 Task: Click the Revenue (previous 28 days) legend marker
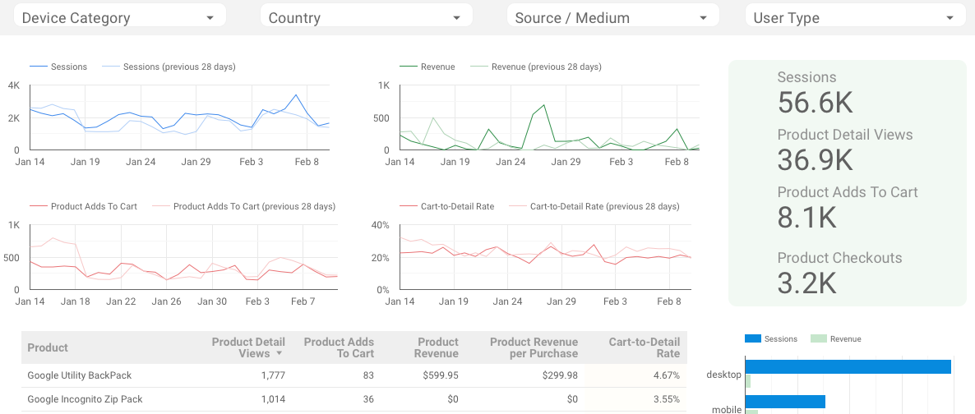pyautogui.click(x=479, y=67)
